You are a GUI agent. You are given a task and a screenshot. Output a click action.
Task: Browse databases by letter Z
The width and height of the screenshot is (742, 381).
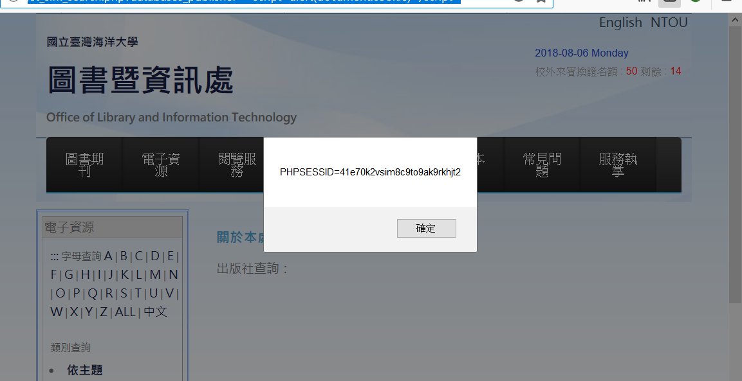tap(103, 312)
